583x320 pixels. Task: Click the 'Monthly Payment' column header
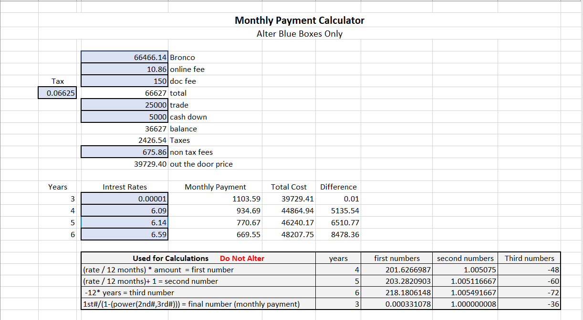tap(216, 187)
